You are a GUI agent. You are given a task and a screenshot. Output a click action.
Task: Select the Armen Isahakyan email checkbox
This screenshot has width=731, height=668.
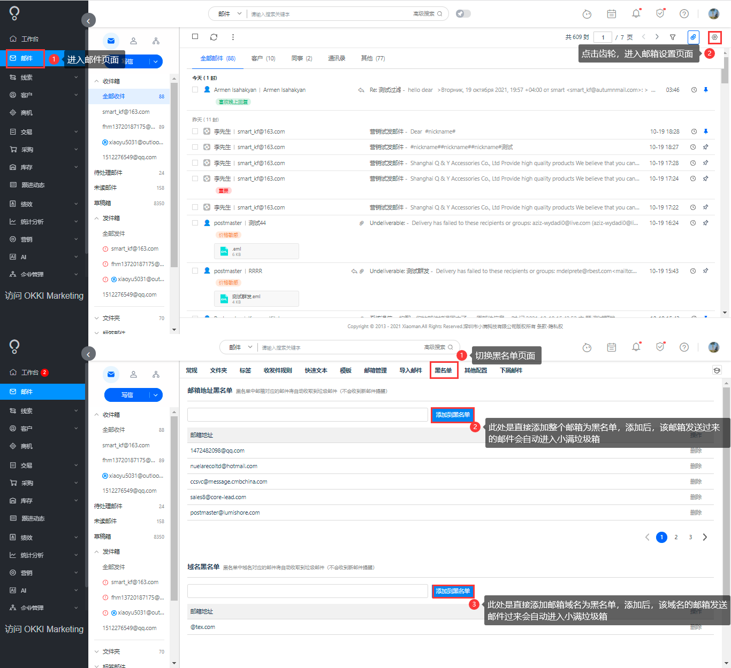point(195,90)
